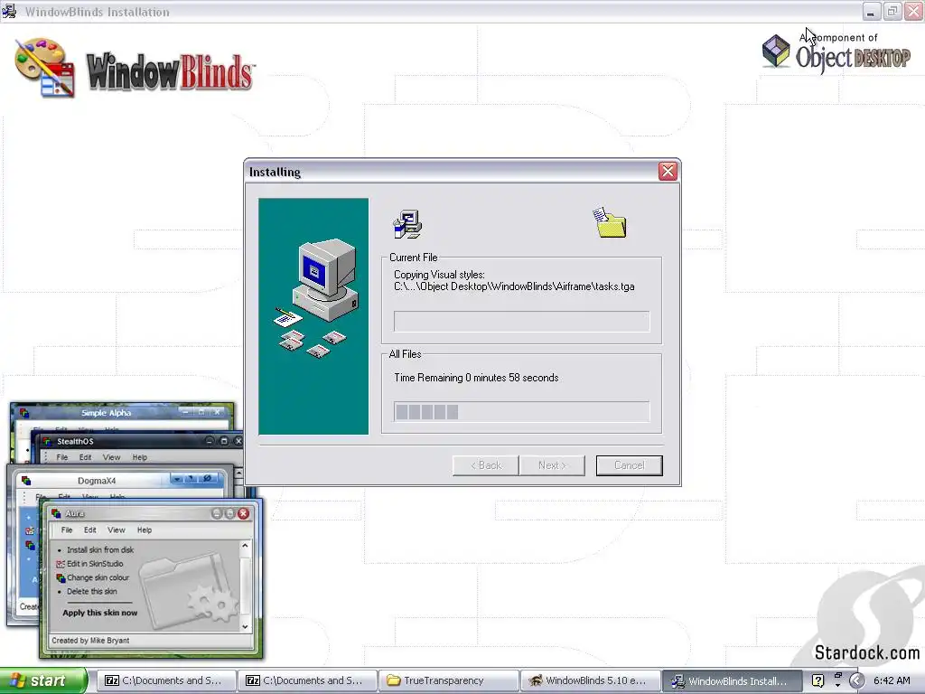Click 'Delete this skin' in Aura window

(91, 591)
